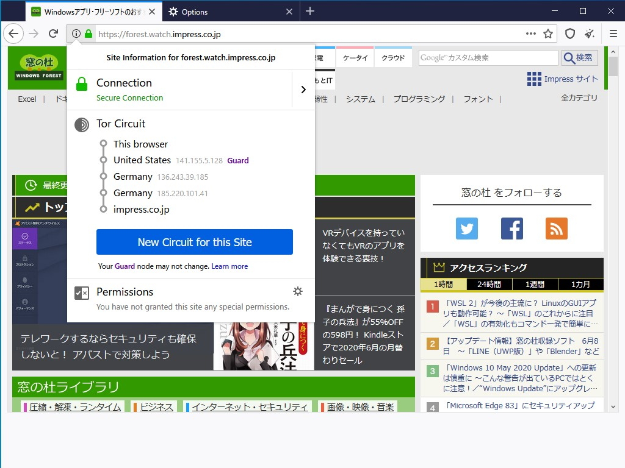Click New Circuit for this Site

pyautogui.click(x=194, y=241)
